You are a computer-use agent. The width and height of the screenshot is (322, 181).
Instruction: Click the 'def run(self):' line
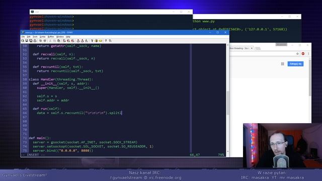coord(47,109)
